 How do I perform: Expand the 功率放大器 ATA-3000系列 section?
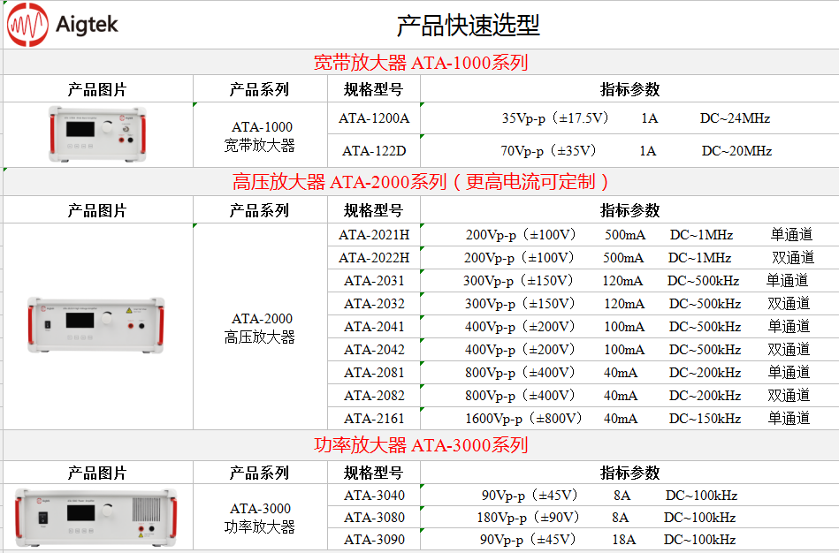click(419, 449)
